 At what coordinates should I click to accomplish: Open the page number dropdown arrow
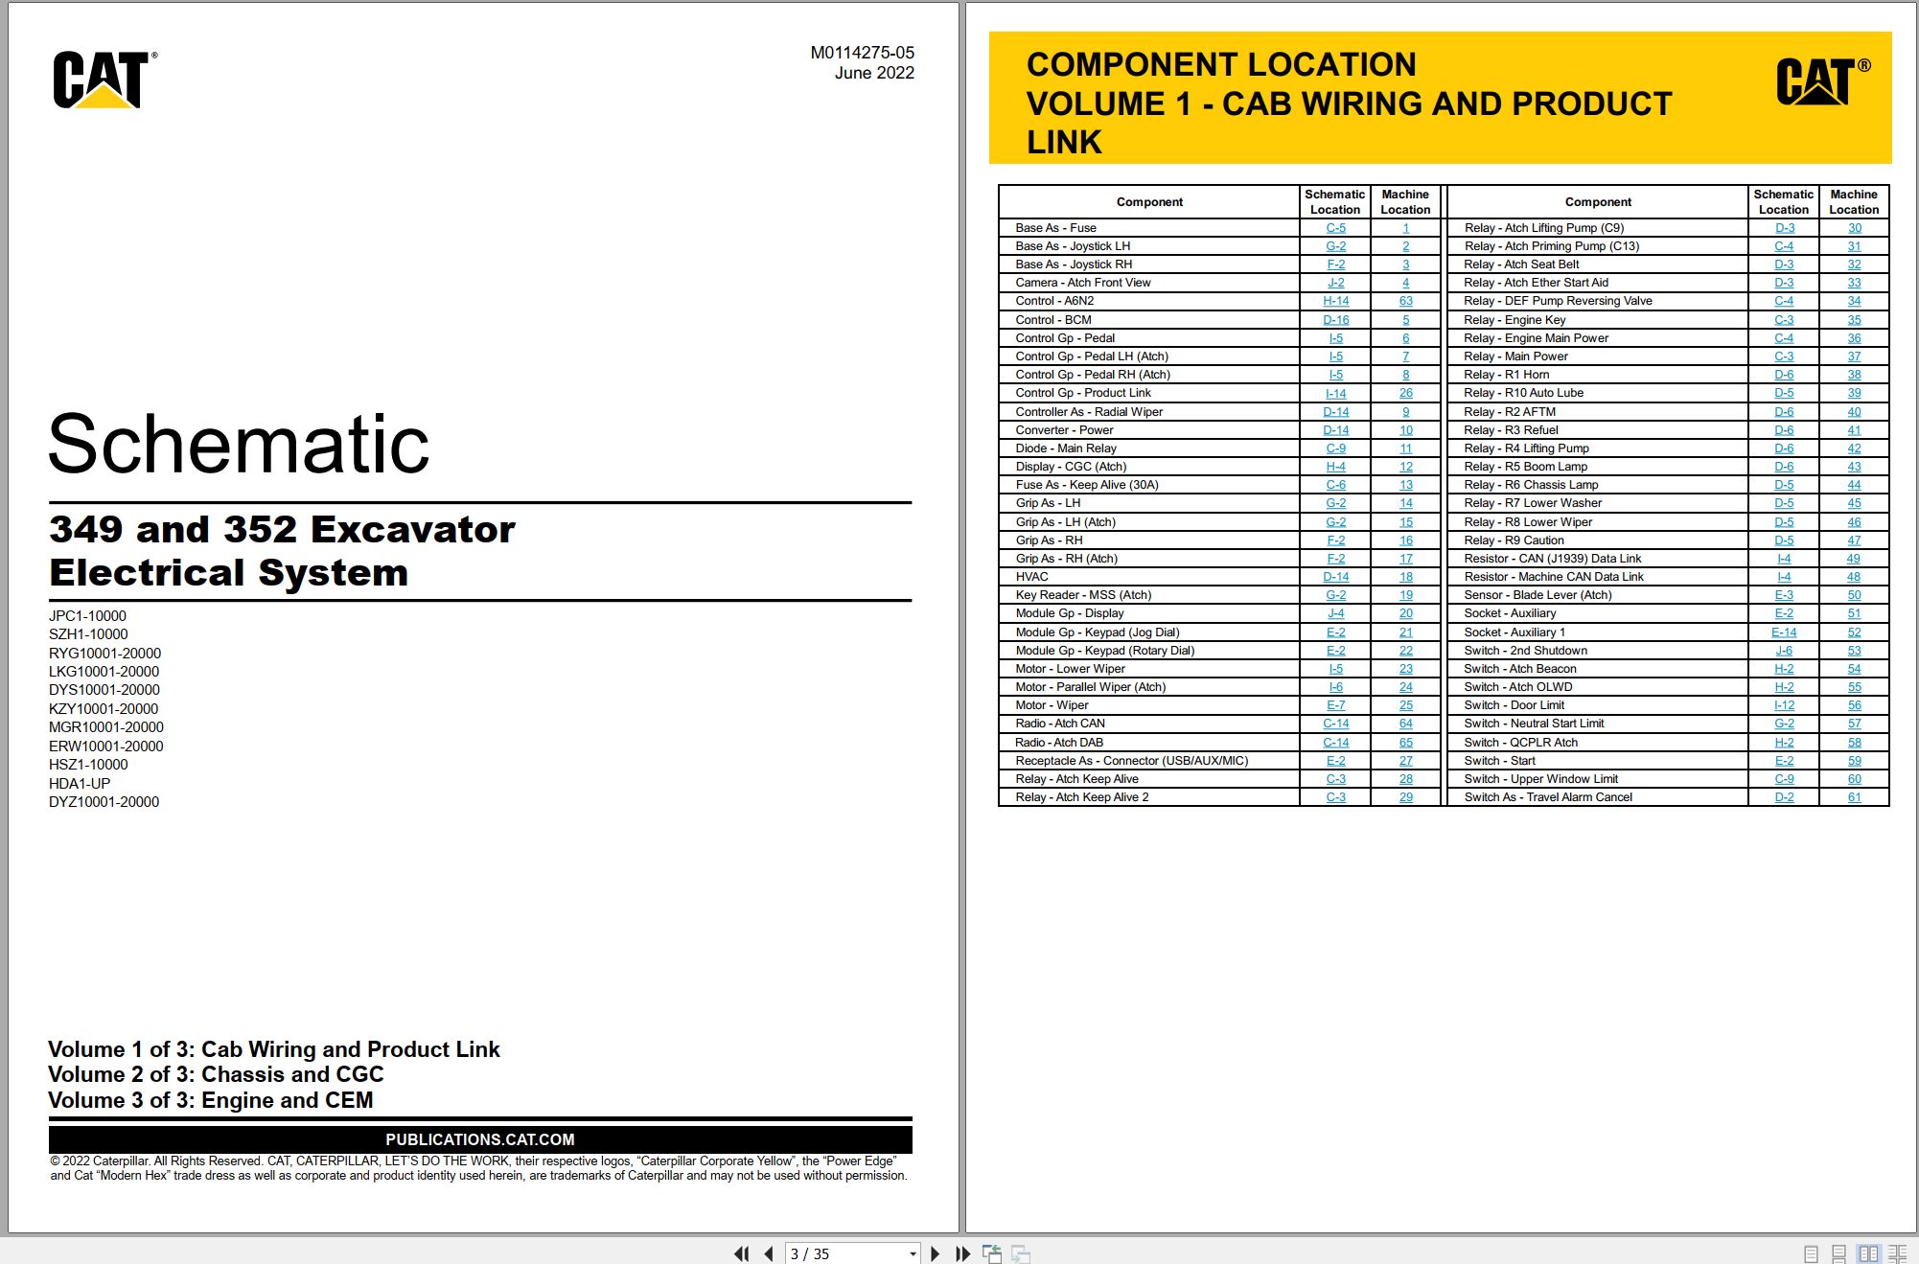[x=913, y=1253]
